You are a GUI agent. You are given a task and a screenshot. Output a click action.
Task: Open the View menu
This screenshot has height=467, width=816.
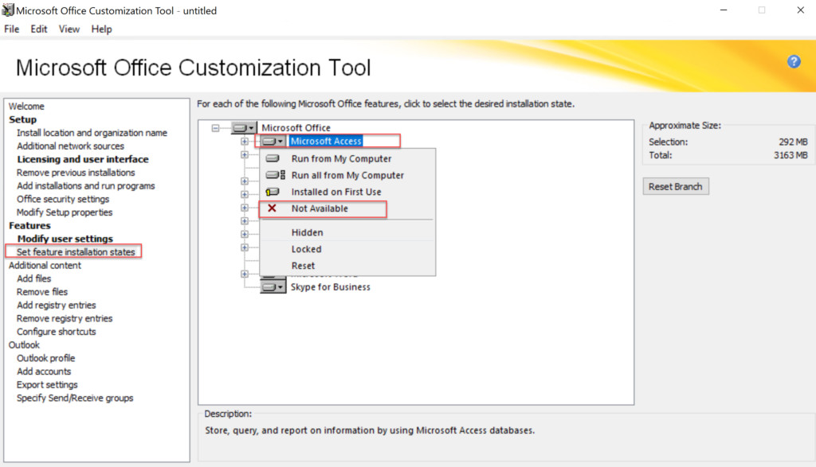tap(69, 29)
